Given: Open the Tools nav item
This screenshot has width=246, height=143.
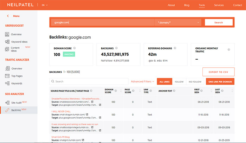Looking at the screenshot, I should [202, 5].
